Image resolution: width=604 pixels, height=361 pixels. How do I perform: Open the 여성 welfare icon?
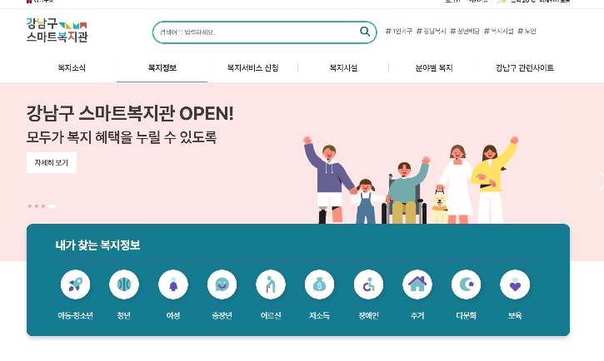tap(173, 284)
